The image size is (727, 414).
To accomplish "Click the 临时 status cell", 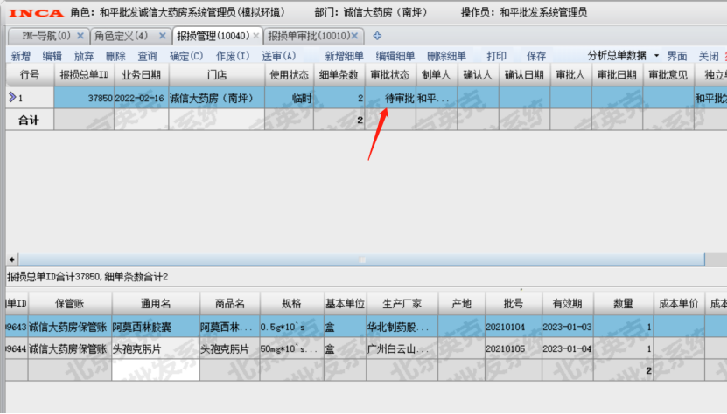I will (x=290, y=98).
